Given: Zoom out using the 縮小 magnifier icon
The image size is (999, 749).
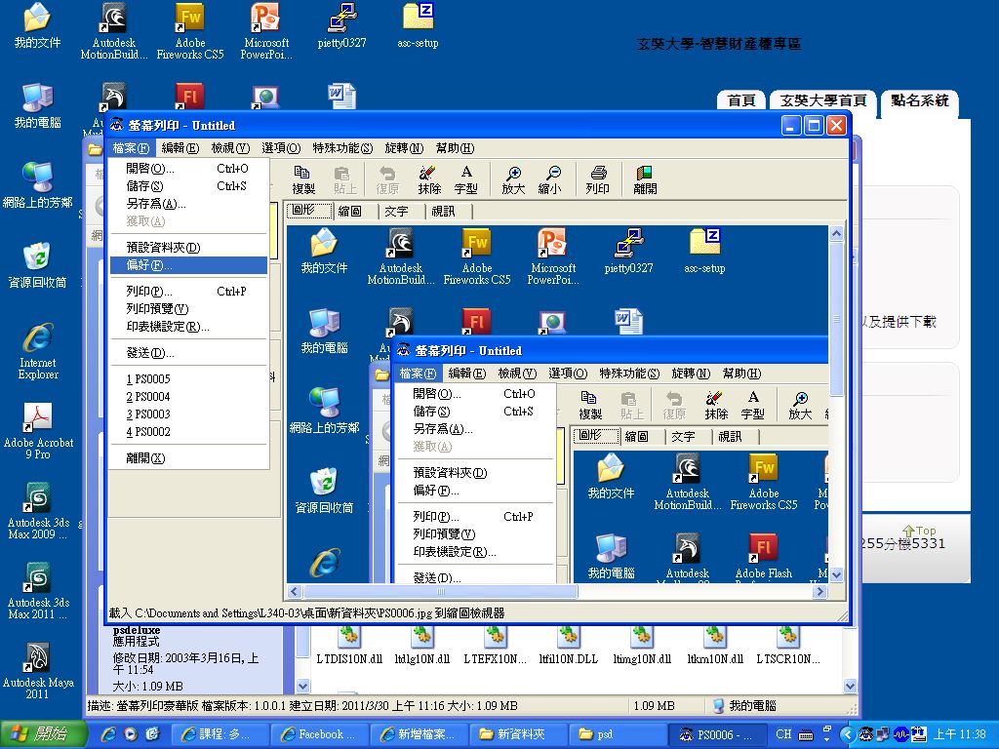Looking at the screenshot, I should tap(552, 179).
